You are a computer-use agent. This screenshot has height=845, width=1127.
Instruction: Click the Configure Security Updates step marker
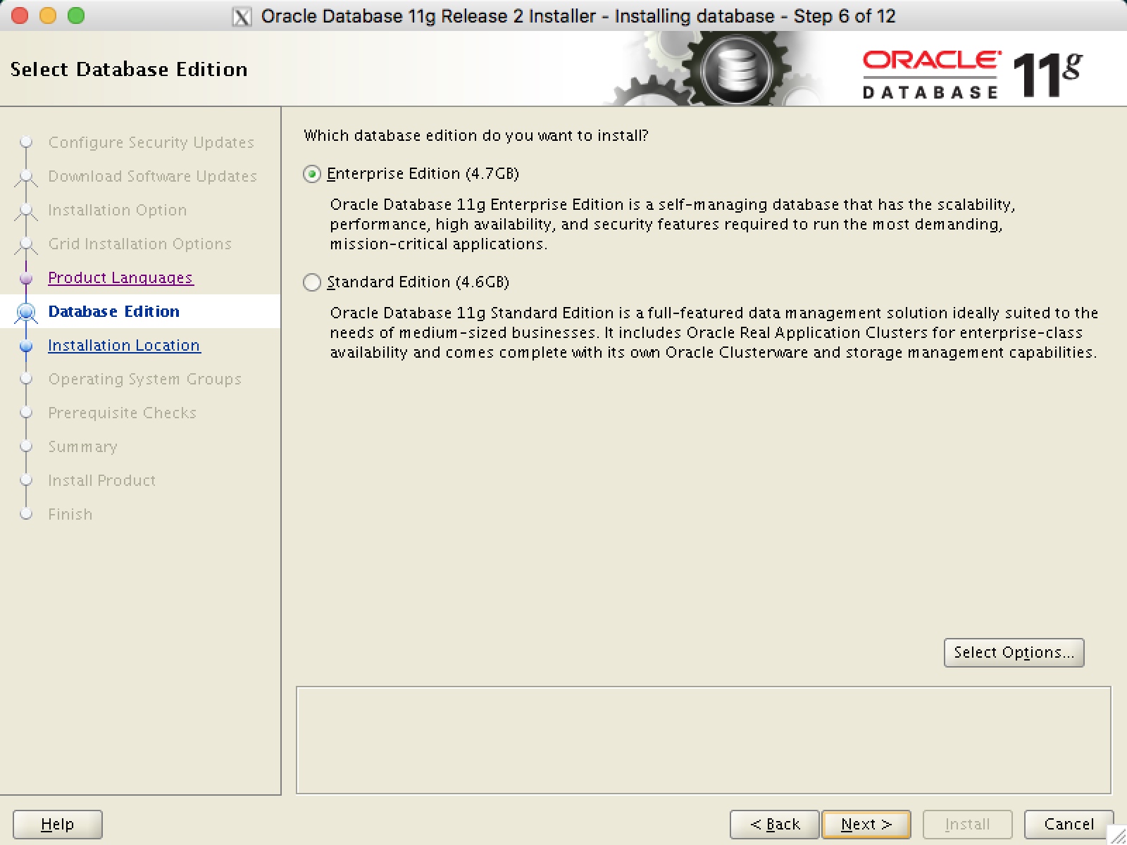(x=26, y=142)
